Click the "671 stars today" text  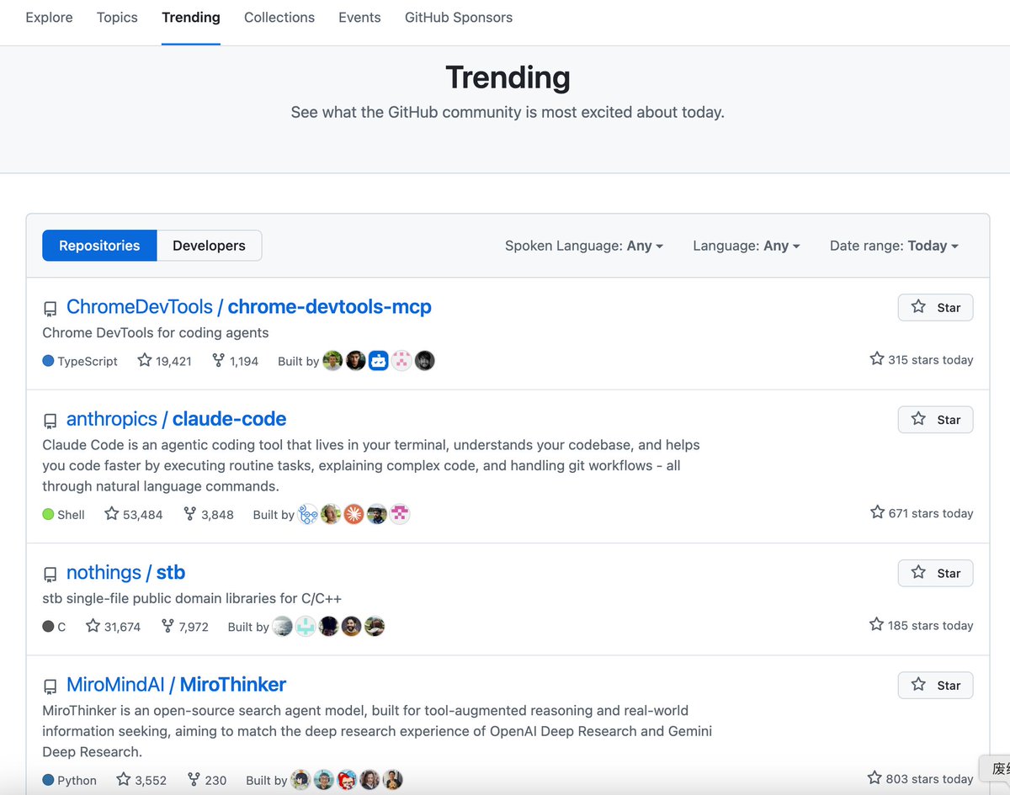tap(922, 513)
